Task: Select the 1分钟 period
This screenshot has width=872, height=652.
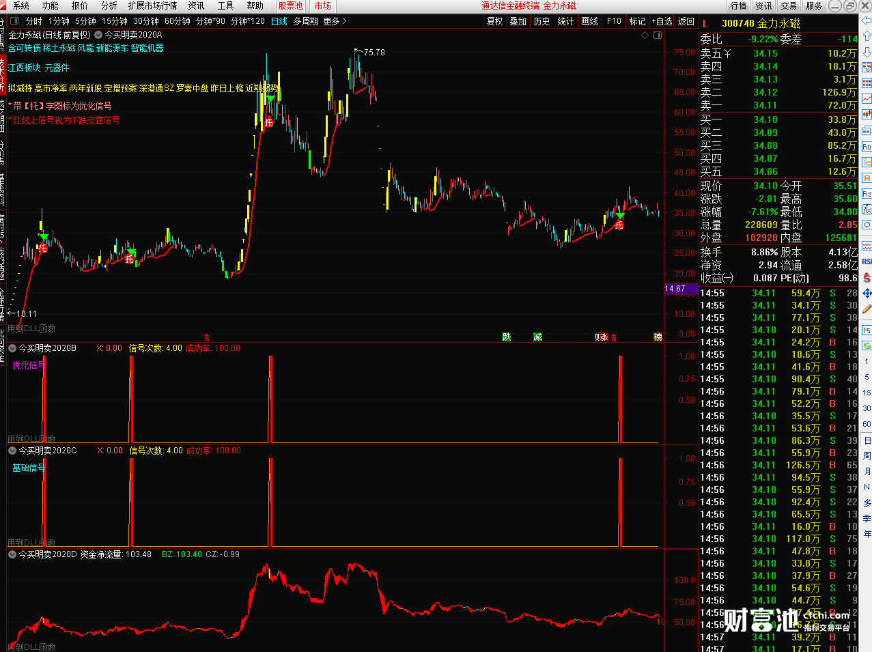Action: tap(59, 21)
